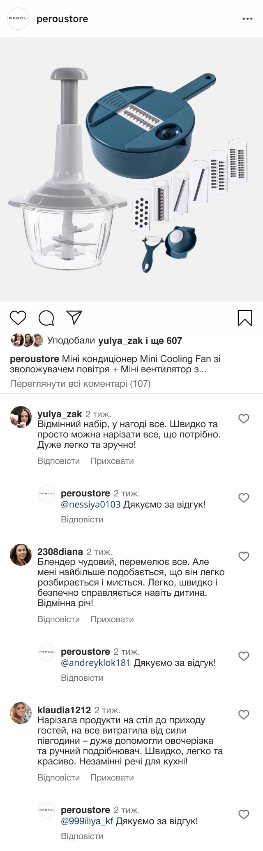The width and height of the screenshot is (263, 851).
Task: Like yulya_zak's comment
Action: tap(244, 419)
